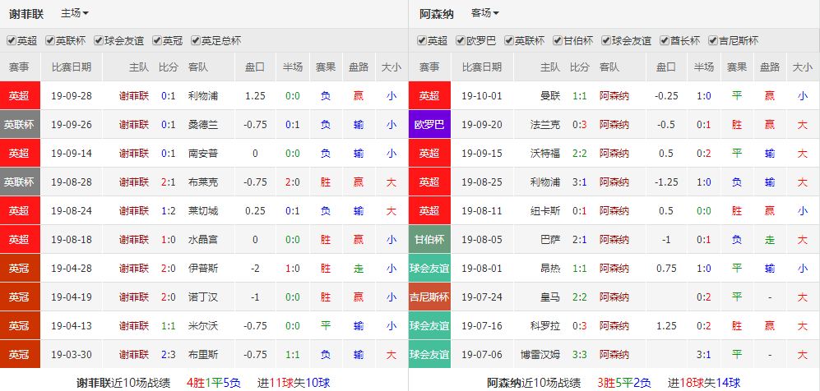Uncheck 球会友谊 in the 谢菲联 filter
The image size is (820, 391).
pos(99,41)
